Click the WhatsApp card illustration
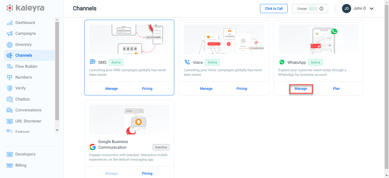 point(318,39)
